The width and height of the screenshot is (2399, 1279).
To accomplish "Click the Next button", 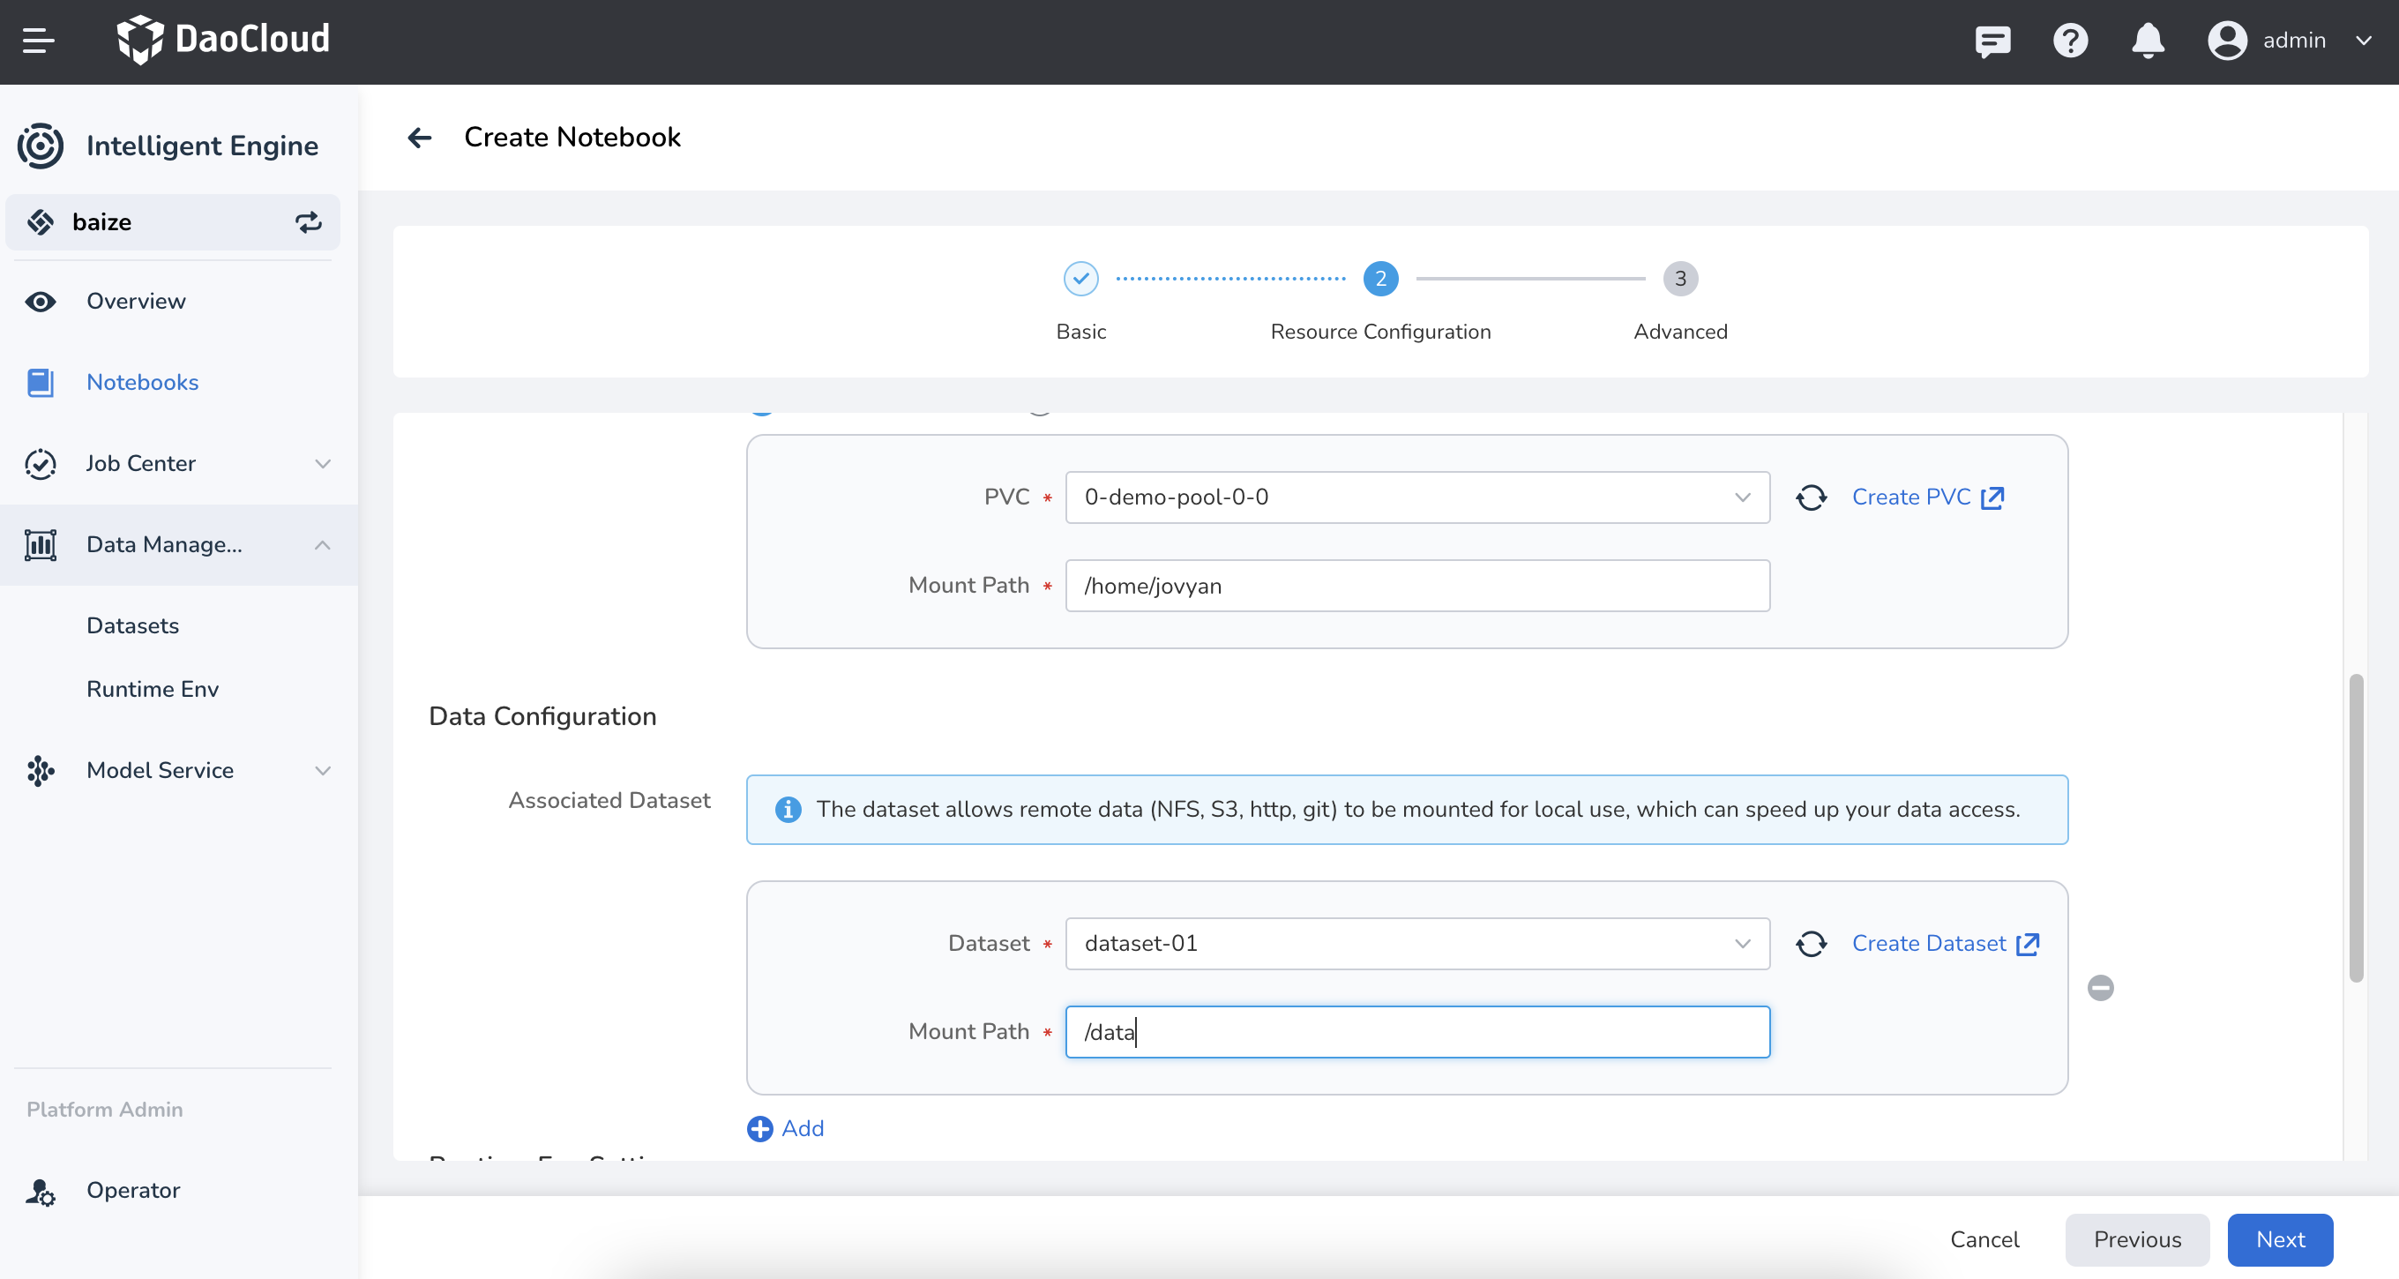I will pyautogui.click(x=2279, y=1239).
